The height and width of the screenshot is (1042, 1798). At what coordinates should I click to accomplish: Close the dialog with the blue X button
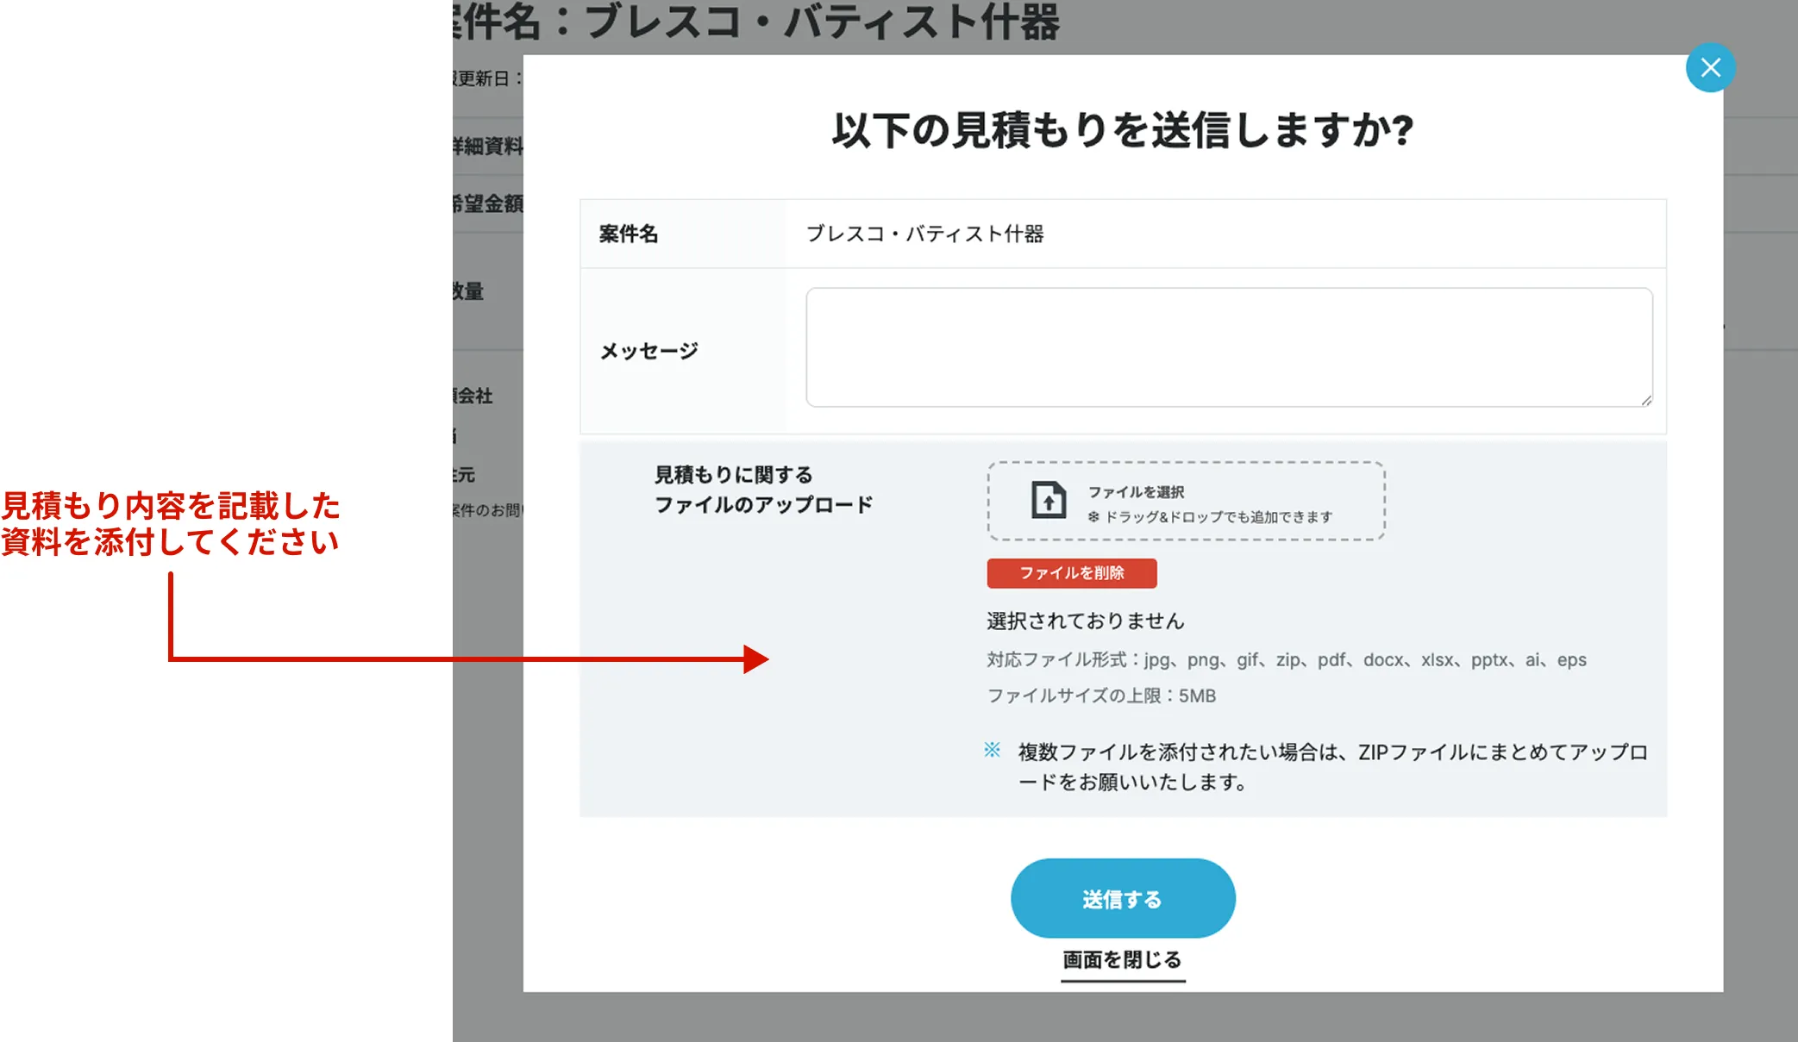click(1710, 67)
